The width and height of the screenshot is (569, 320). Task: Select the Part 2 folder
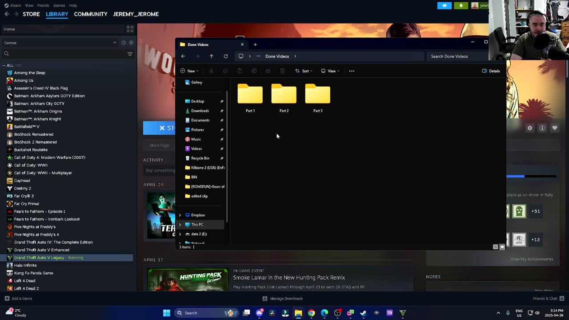[x=284, y=98]
